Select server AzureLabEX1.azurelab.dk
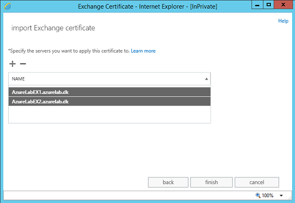 click(x=109, y=92)
